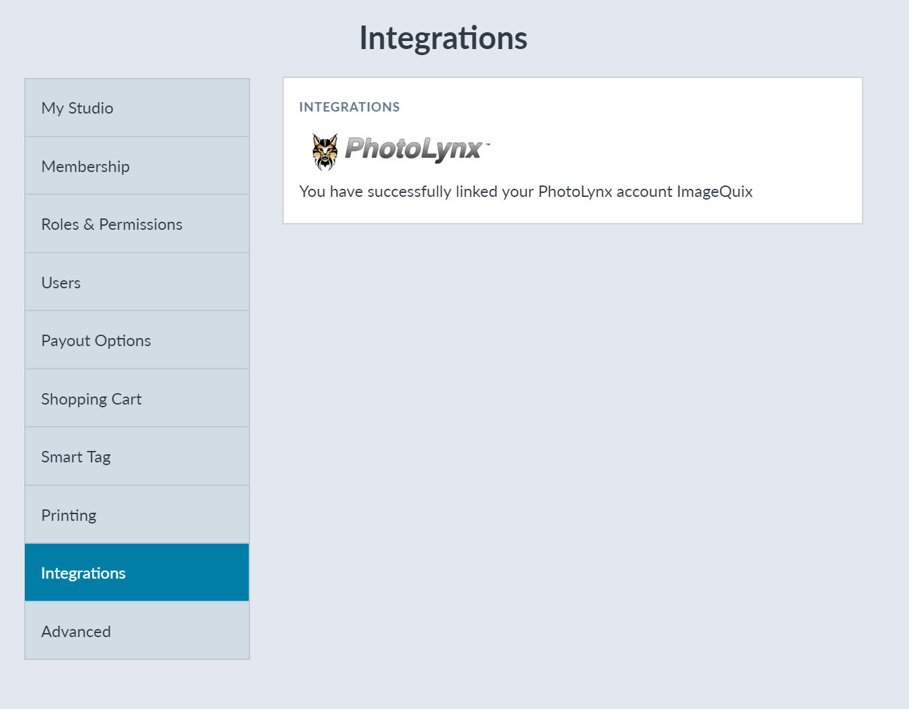Navigate to Shopping Cart settings
The image size is (909, 709).
click(137, 399)
